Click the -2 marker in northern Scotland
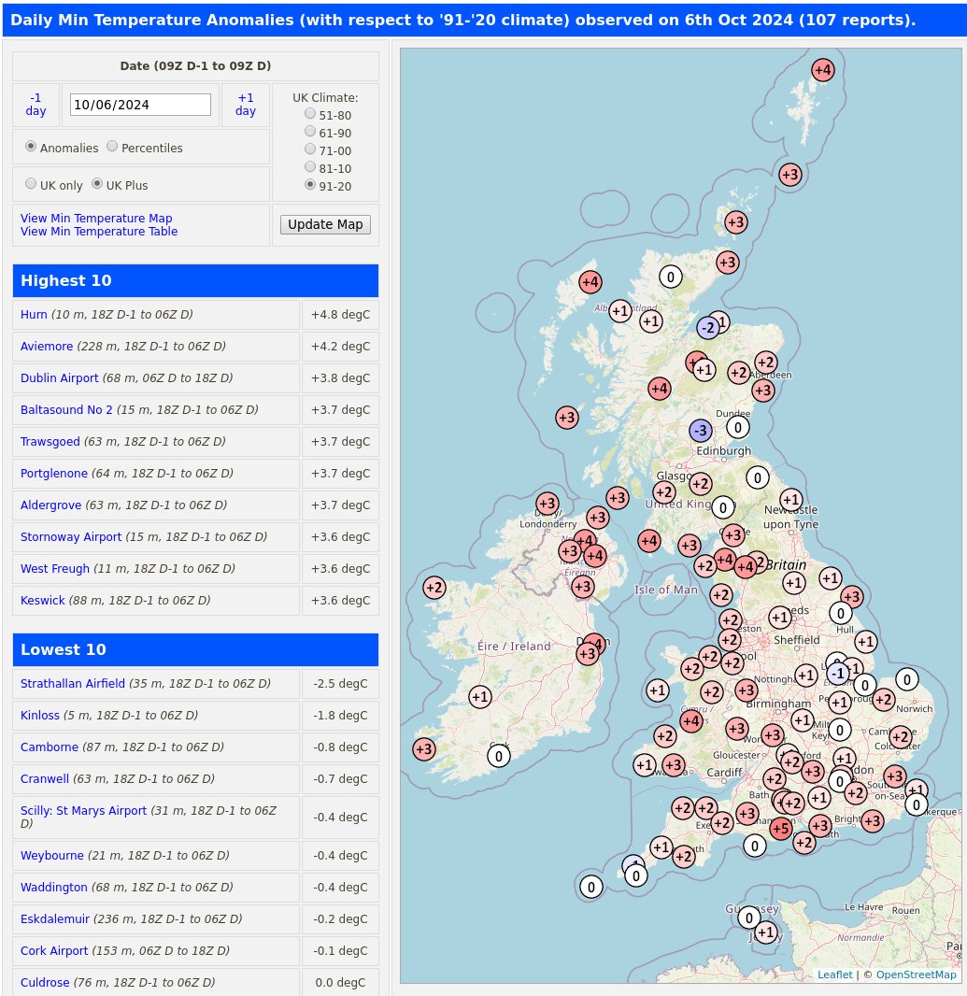Viewport: 967px width, 996px height. [706, 327]
